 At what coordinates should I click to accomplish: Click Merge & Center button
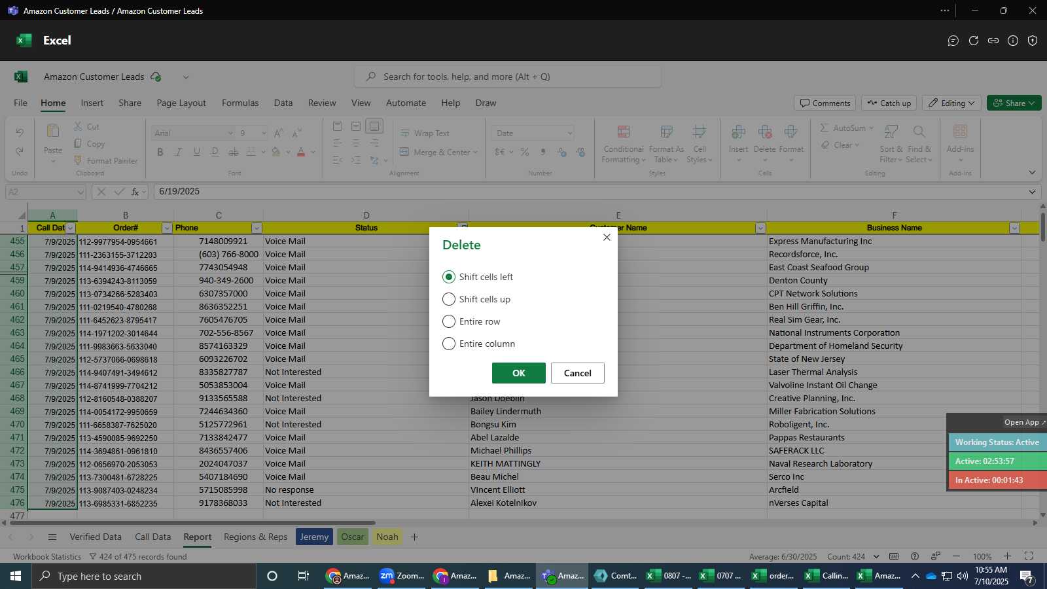(438, 152)
